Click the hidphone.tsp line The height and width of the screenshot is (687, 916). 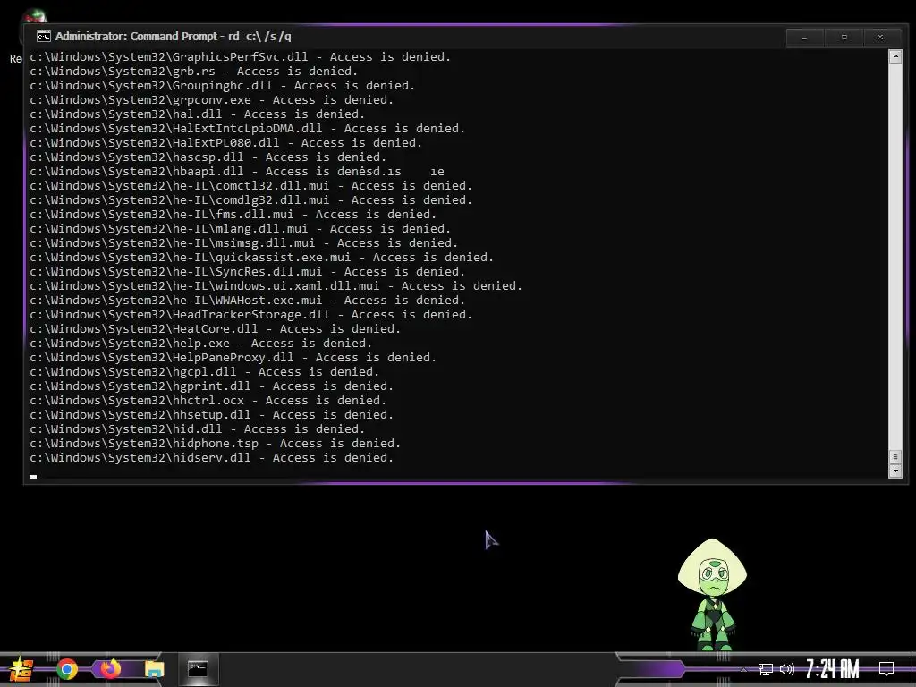(215, 444)
